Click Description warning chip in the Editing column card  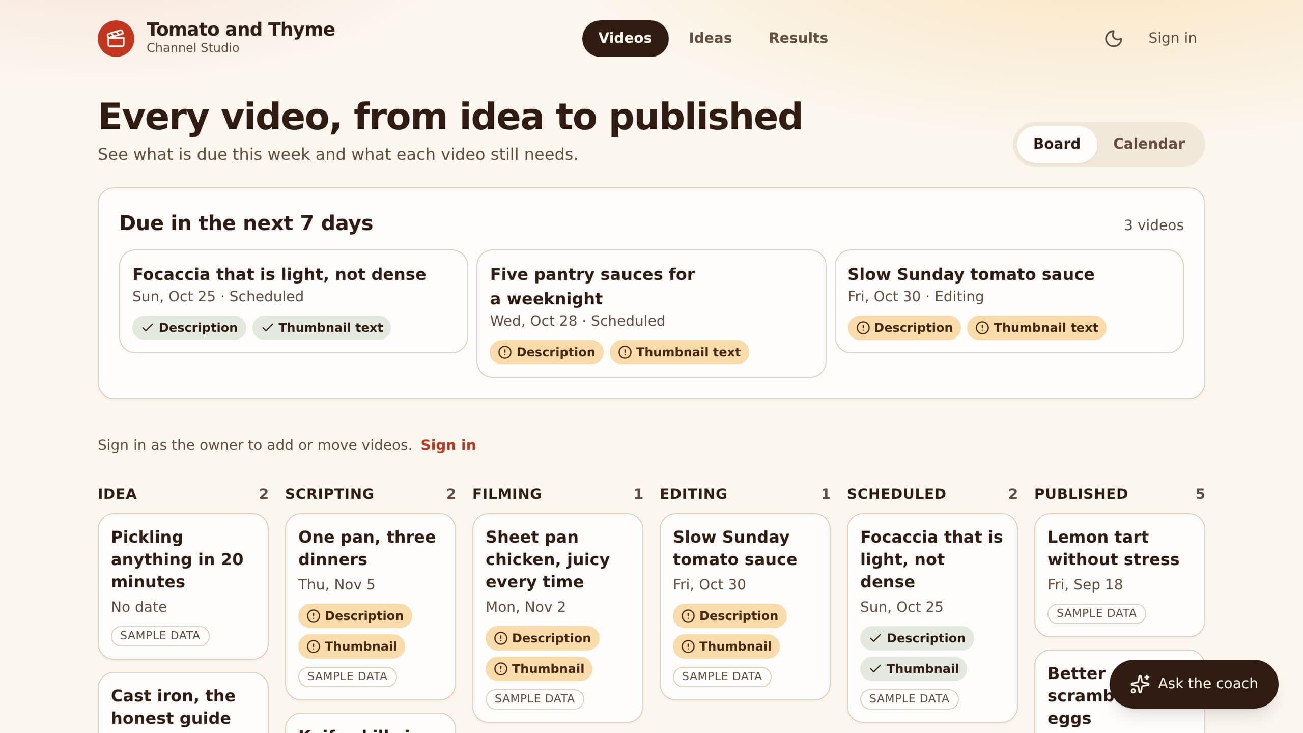pyautogui.click(x=729, y=615)
